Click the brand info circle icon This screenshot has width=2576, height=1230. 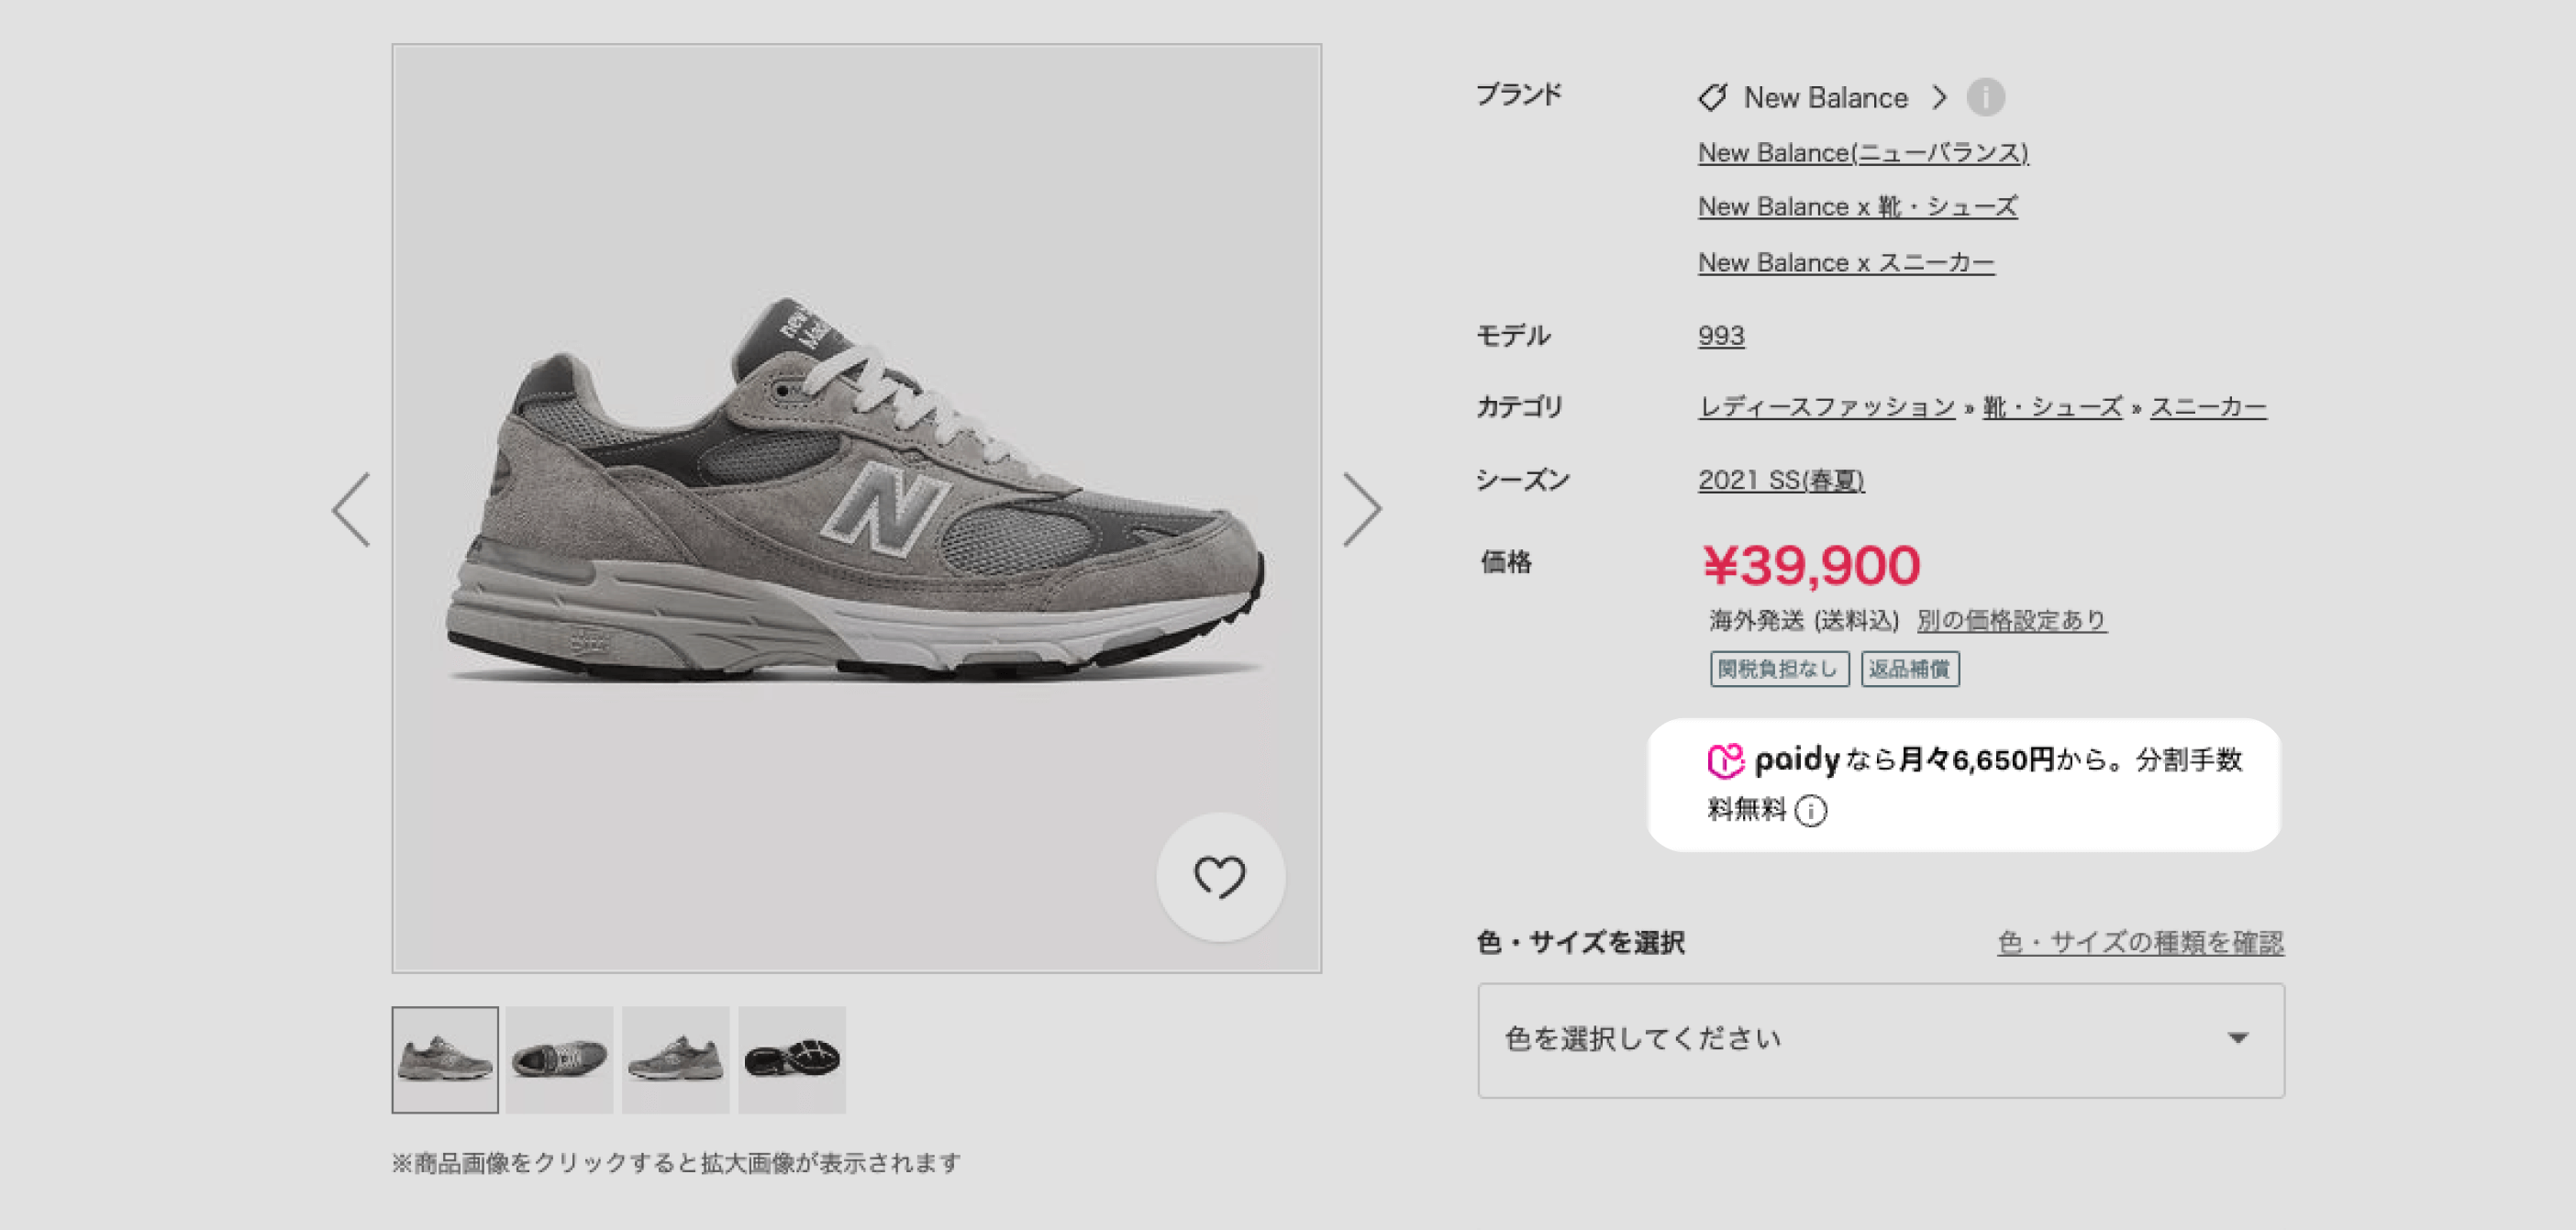(x=1985, y=97)
